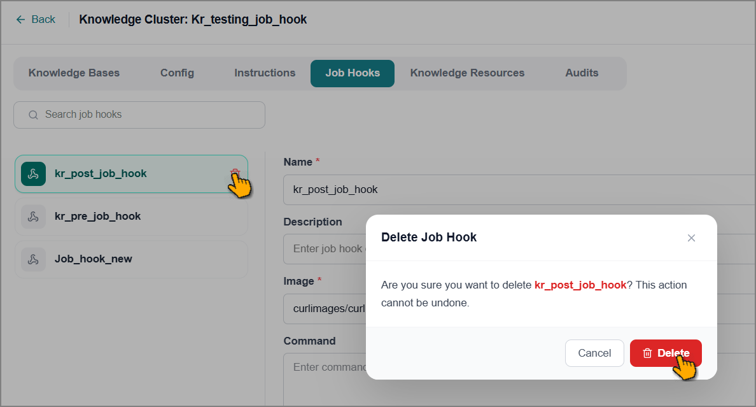Open the Knowledge Resources tab
The height and width of the screenshot is (407, 756).
point(467,73)
